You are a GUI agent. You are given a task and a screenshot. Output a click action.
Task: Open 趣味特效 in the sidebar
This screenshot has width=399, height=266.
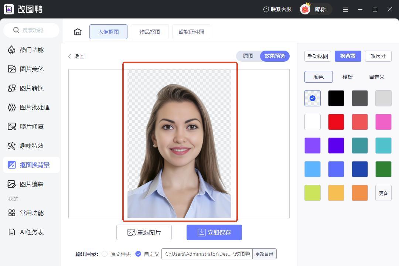point(31,146)
